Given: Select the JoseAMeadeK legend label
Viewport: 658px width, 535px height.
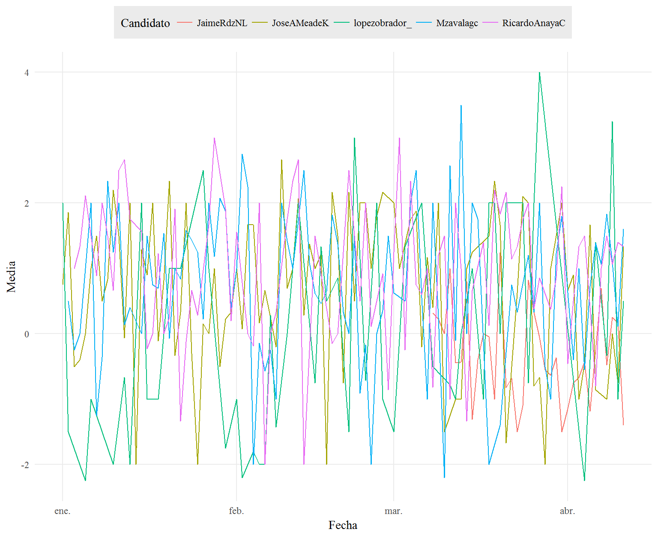Looking at the screenshot, I should point(300,23).
